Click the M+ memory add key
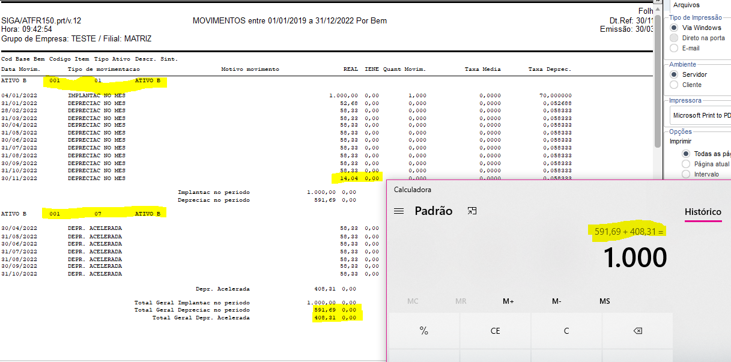Screen dimensions: 731x362 pos(508,301)
